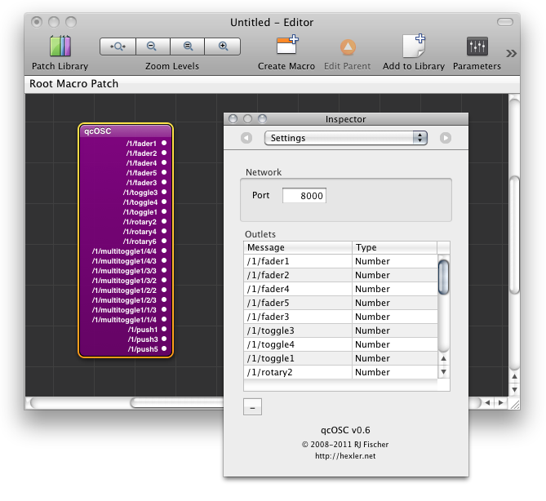Show more toolbar items via double chevron
The height and width of the screenshot is (501, 546).
(x=511, y=53)
